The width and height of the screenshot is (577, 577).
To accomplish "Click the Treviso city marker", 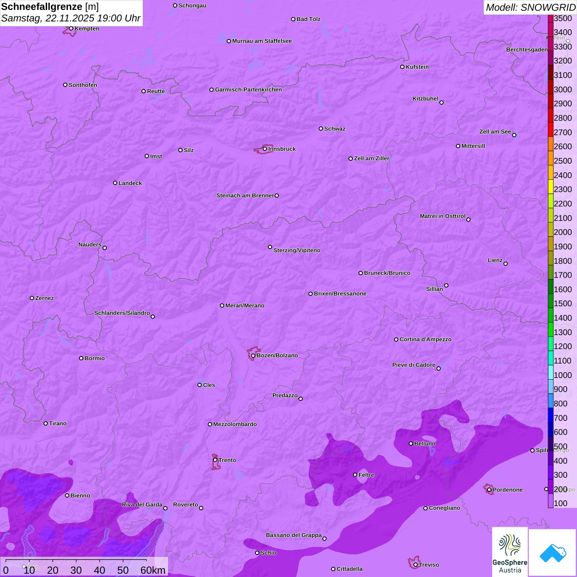I will pos(415,565).
